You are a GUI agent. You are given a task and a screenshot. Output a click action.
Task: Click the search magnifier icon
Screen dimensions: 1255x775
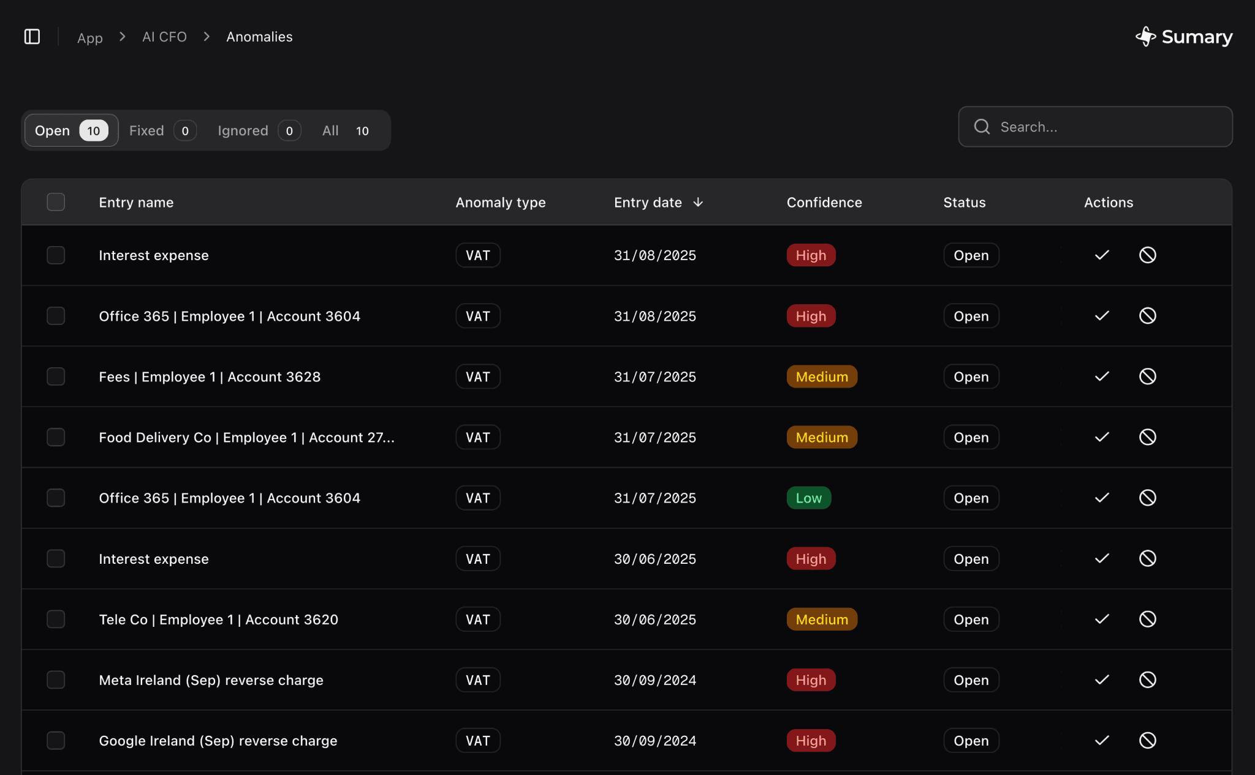982,127
